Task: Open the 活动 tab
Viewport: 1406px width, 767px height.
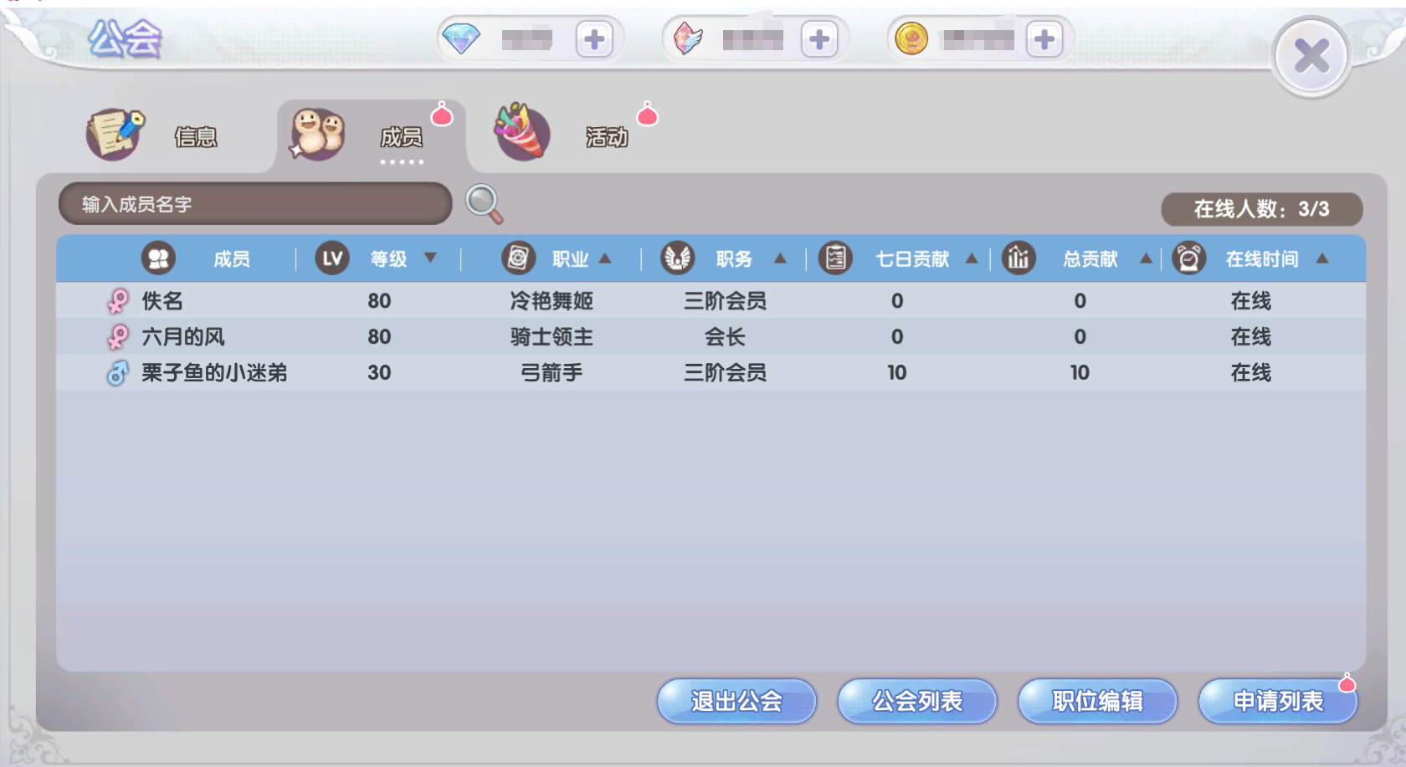Action: click(562, 134)
